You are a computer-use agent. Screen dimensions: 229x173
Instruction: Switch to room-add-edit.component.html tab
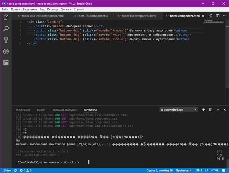[x=41, y=16]
